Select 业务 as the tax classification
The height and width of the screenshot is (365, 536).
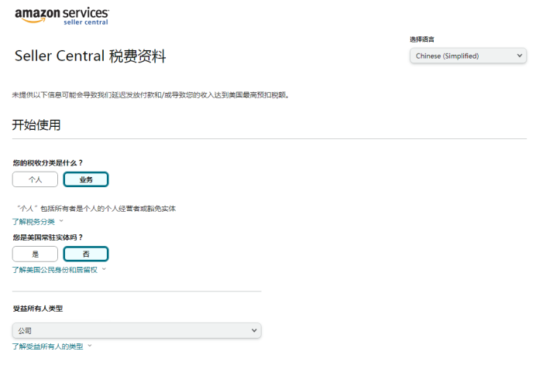[86, 179]
